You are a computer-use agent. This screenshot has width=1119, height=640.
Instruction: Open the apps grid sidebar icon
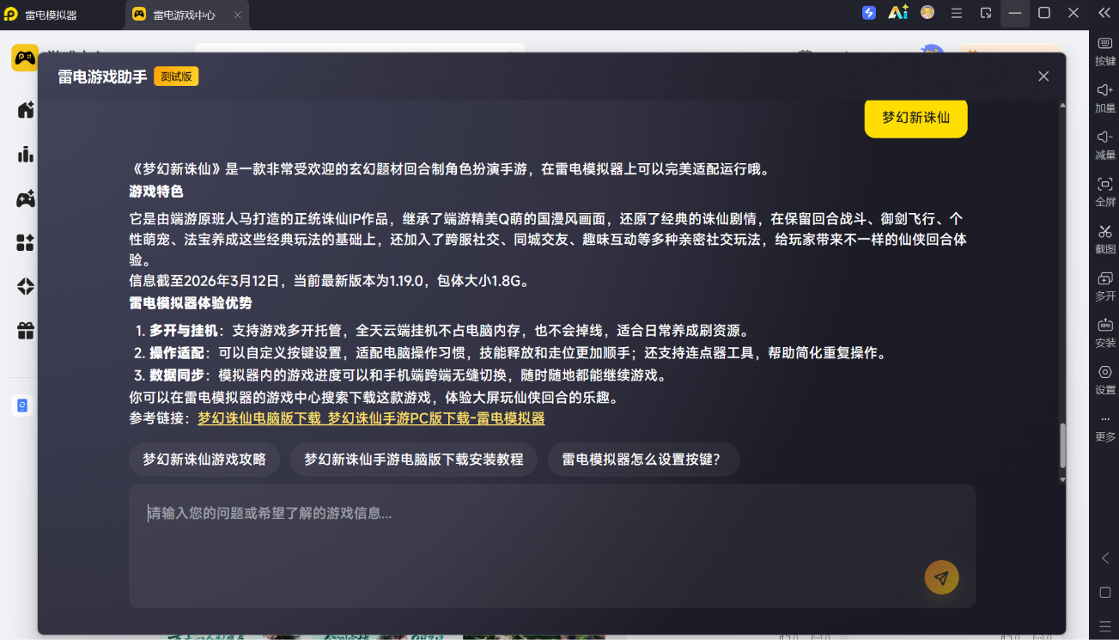click(26, 243)
